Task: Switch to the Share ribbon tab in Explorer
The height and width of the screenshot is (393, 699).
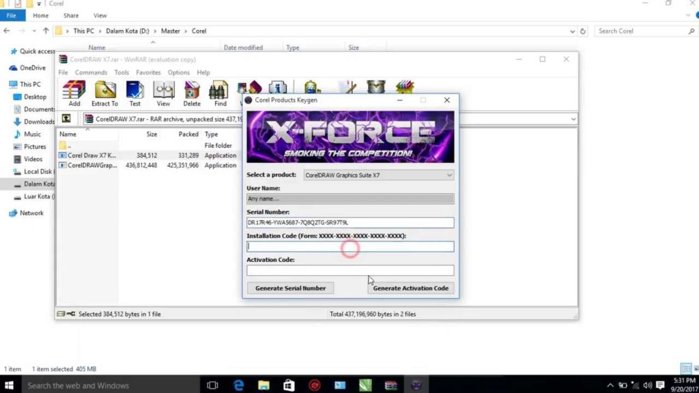Action: (71, 16)
